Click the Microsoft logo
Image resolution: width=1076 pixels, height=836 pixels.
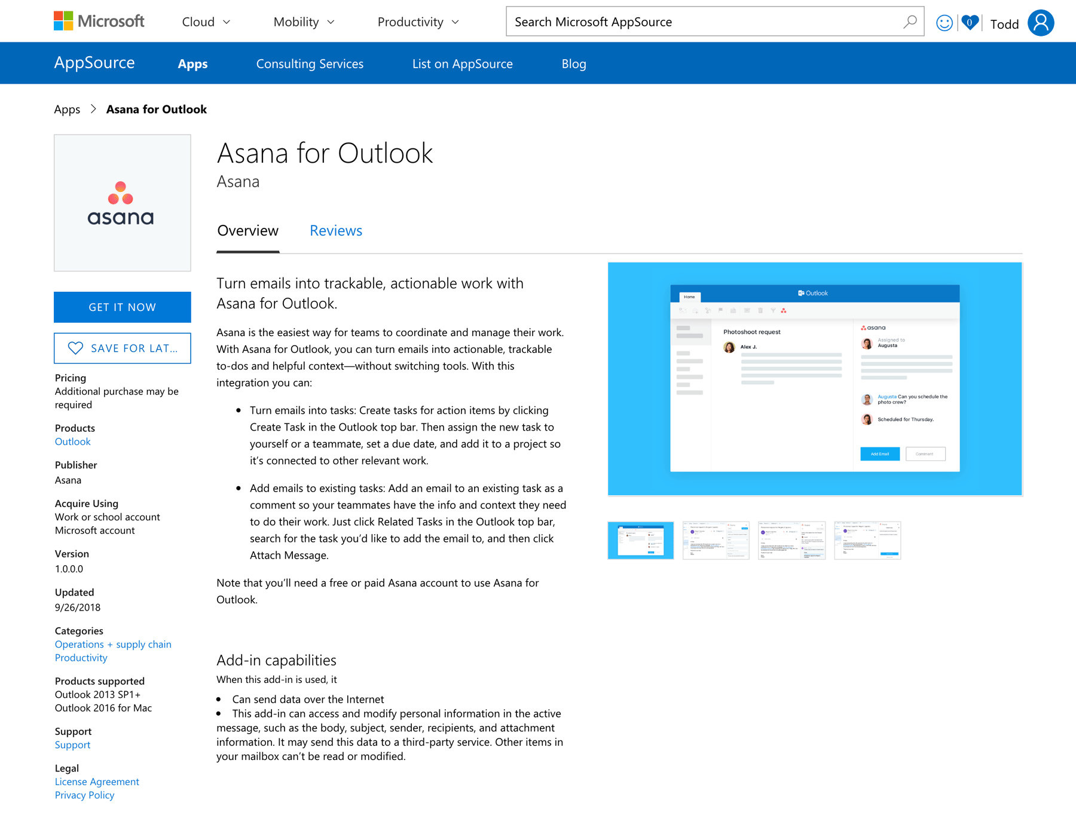click(x=99, y=22)
